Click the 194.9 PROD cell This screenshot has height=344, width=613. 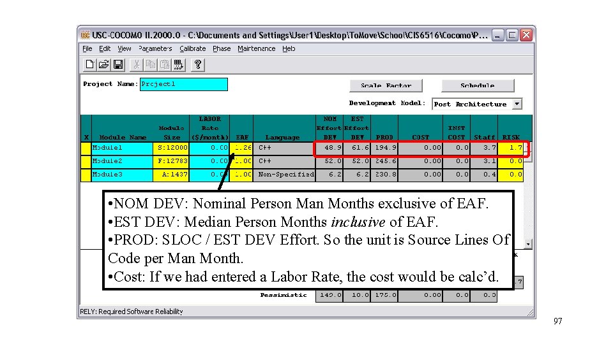(384, 148)
